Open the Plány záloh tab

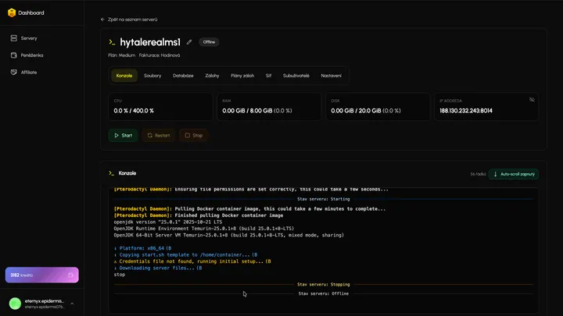[242, 76]
